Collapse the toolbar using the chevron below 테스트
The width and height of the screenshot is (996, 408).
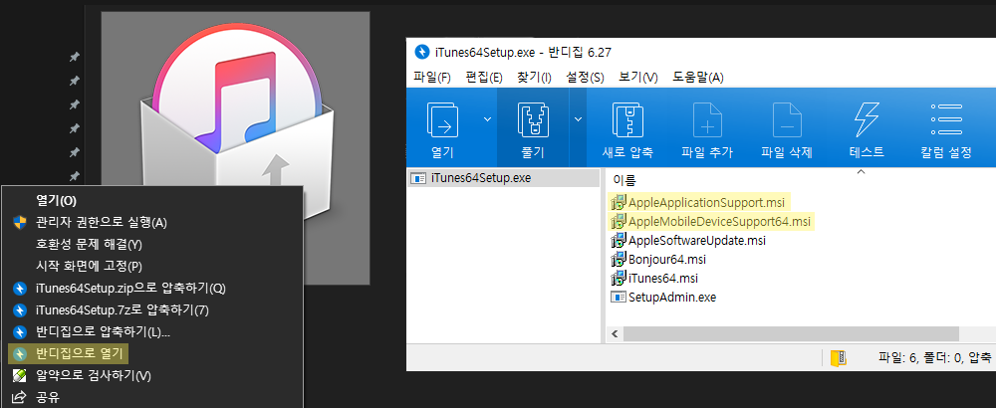click(x=862, y=171)
